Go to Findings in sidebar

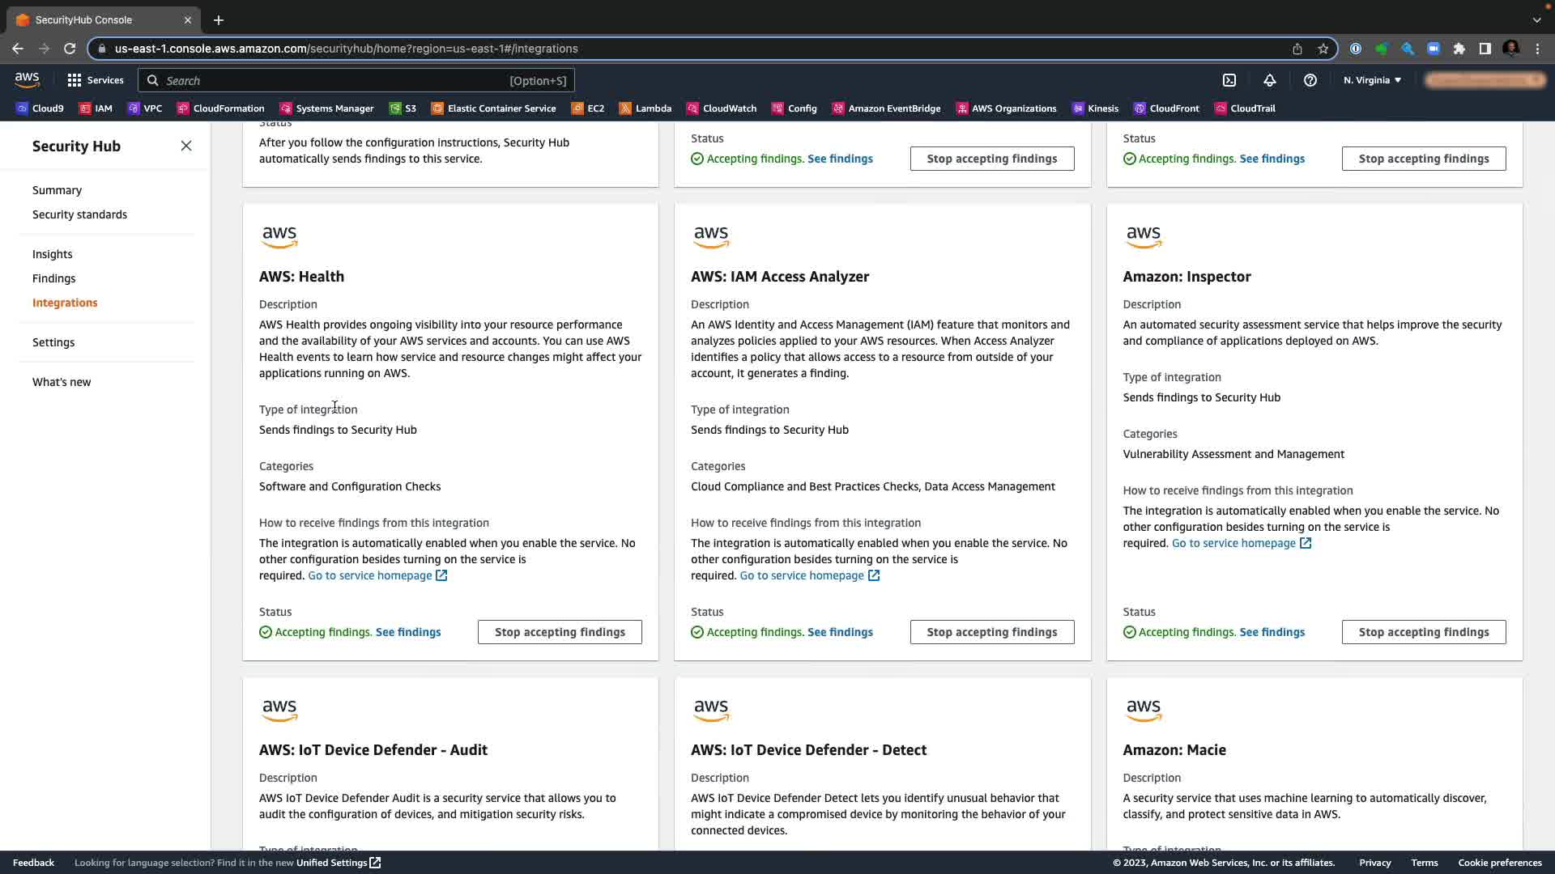pyautogui.click(x=53, y=278)
